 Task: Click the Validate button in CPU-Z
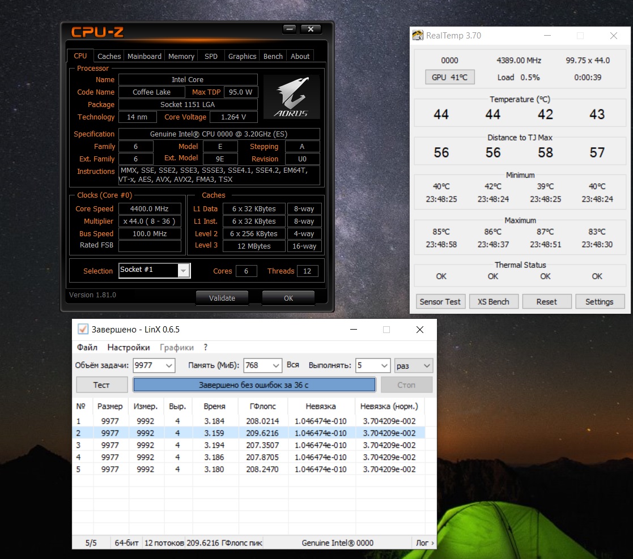(222, 298)
